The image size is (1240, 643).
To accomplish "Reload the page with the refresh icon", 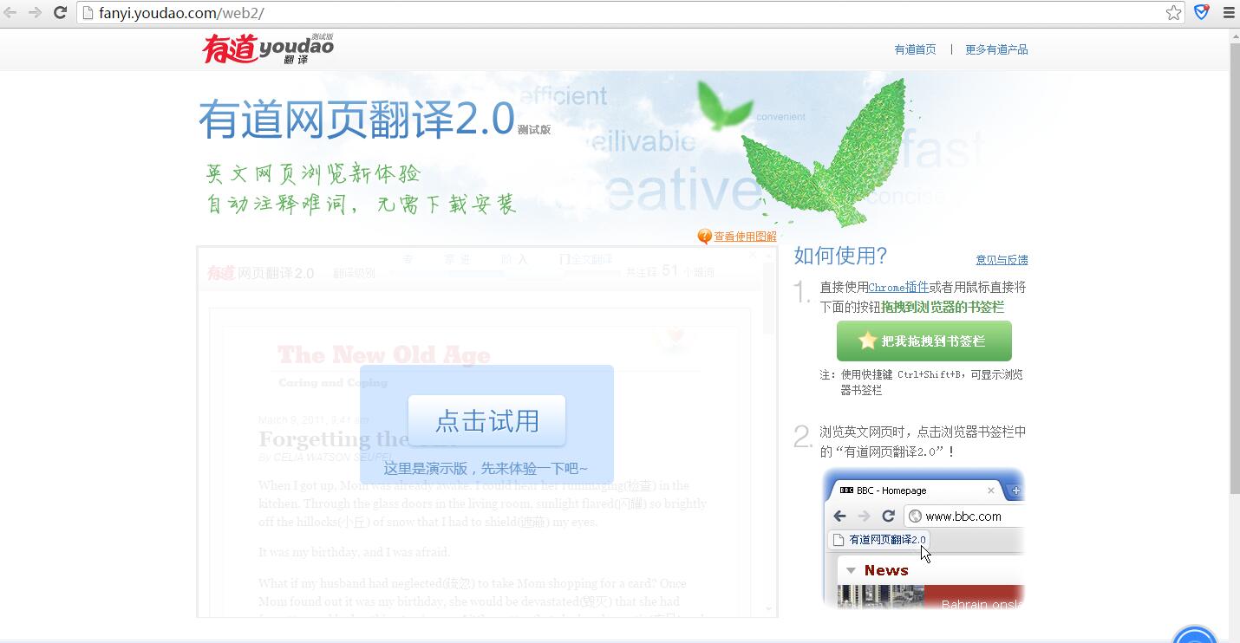I will (x=60, y=12).
